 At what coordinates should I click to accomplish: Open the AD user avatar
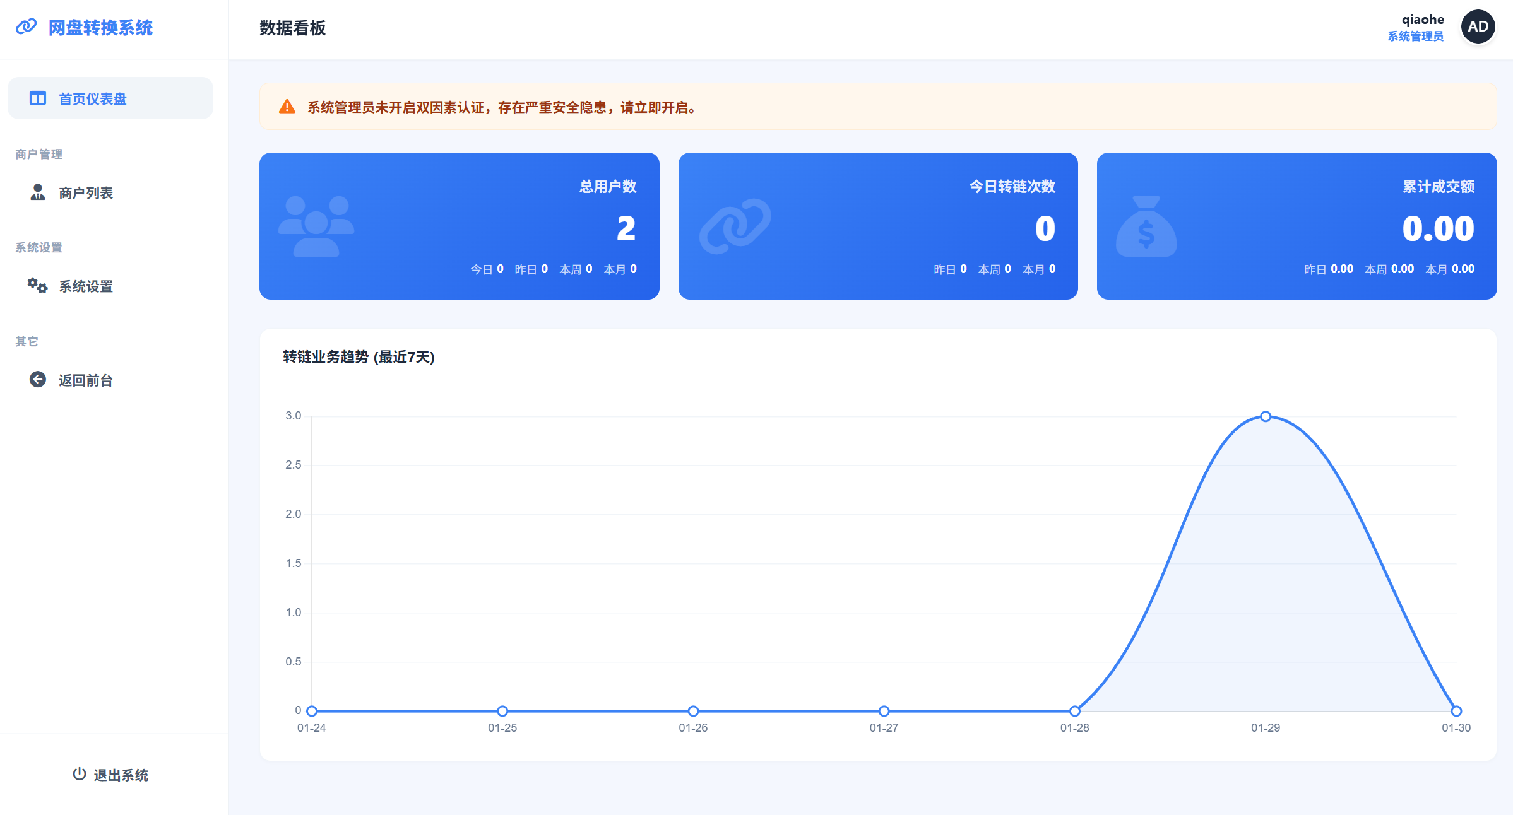click(x=1478, y=27)
